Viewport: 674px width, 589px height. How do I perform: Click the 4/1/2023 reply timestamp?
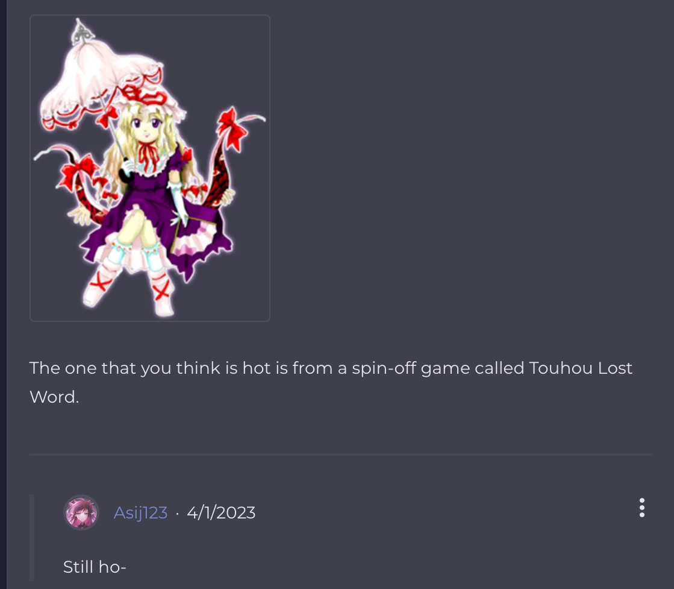(x=221, y=512)
